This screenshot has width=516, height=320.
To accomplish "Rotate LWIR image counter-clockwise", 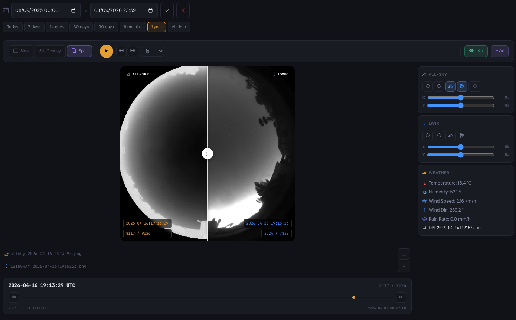I will (x=428, y=135).
